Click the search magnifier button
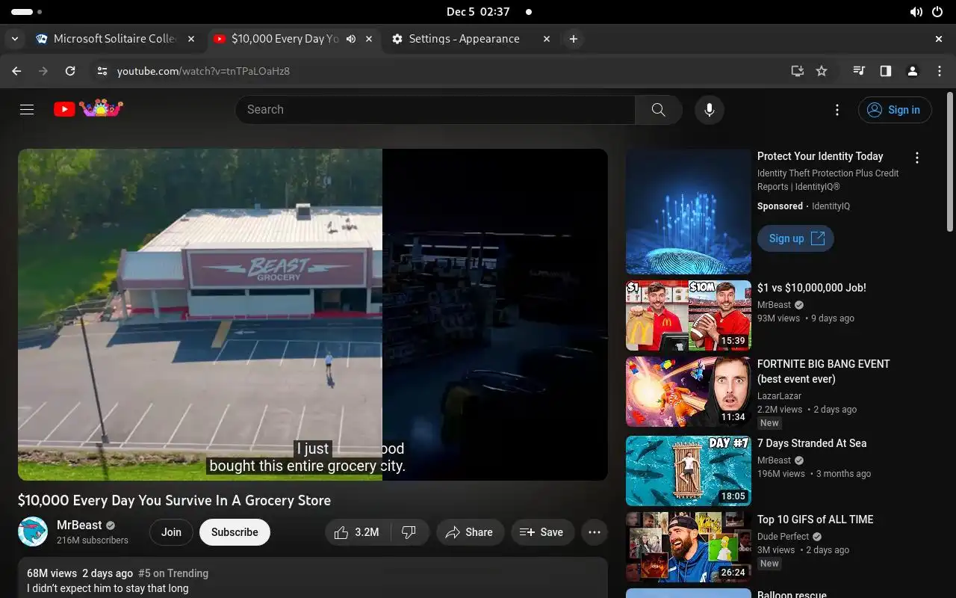The width and height of the screenshot is (956, 598). (x=658, y=110)
